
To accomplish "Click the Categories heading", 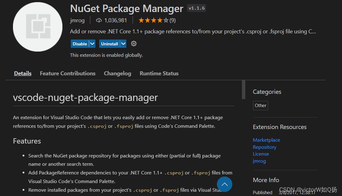I will pos(267,92).
